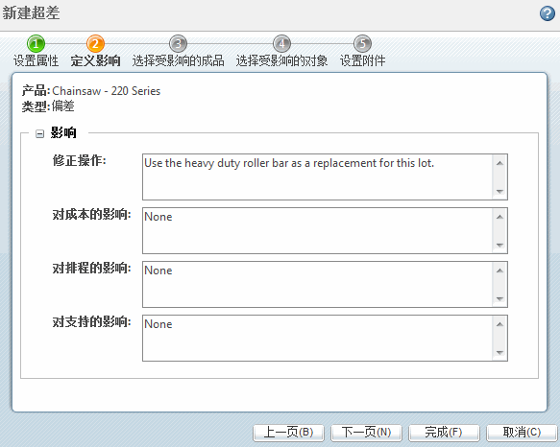The width and height of the screenshot is (560, 447).
Task: Open the 设置属性 step label
Action: pyautogui.click(x=36, y=60)
